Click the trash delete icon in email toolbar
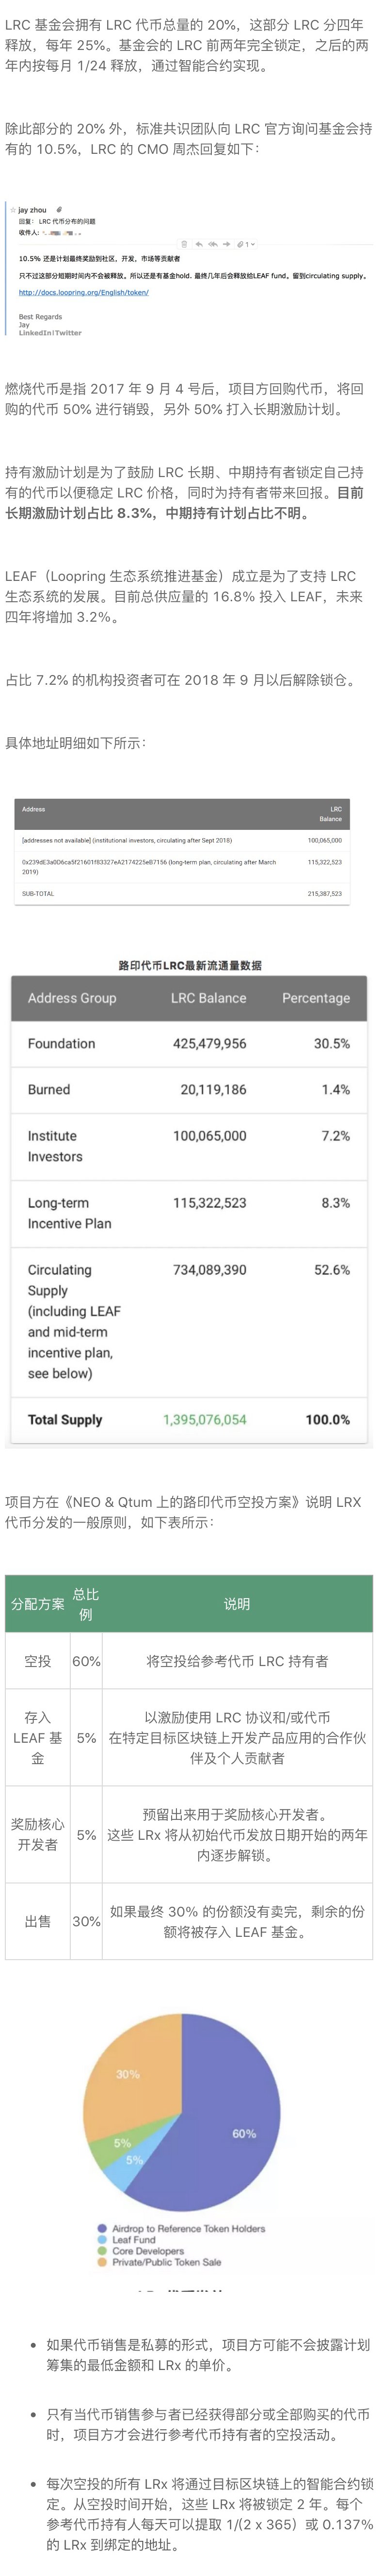The height and width of the screenshot is (2576, 381). pos(184,243)
